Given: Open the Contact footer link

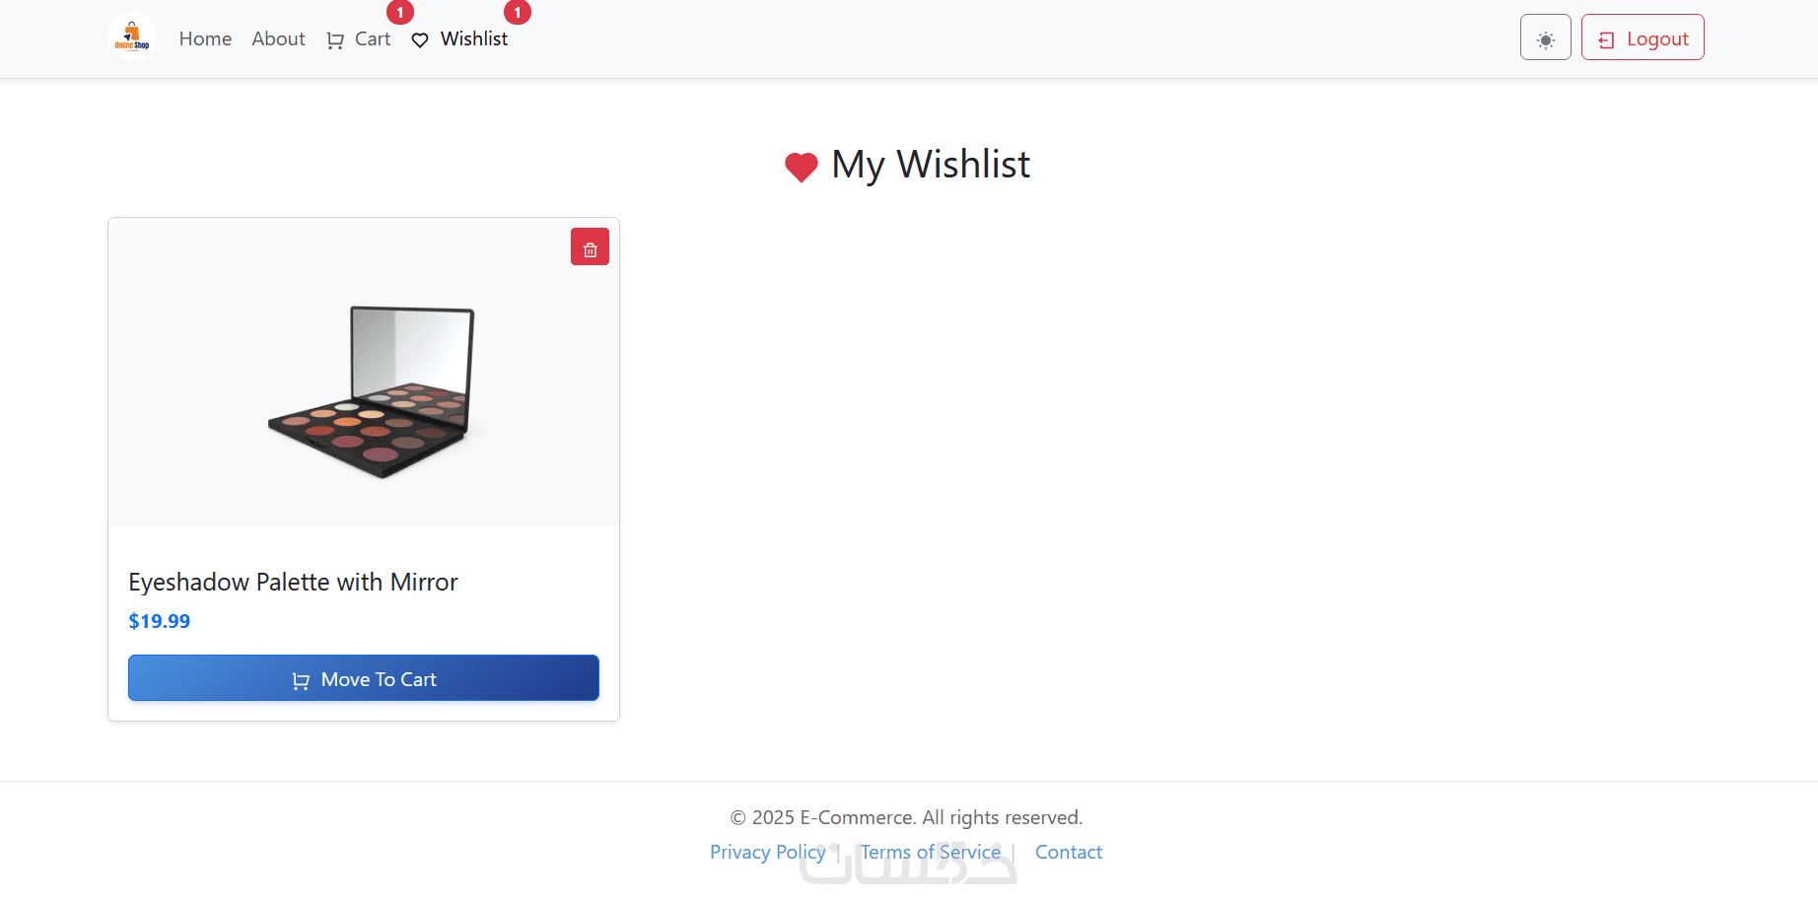Looking at the screenshot, I should point(1069,852).
